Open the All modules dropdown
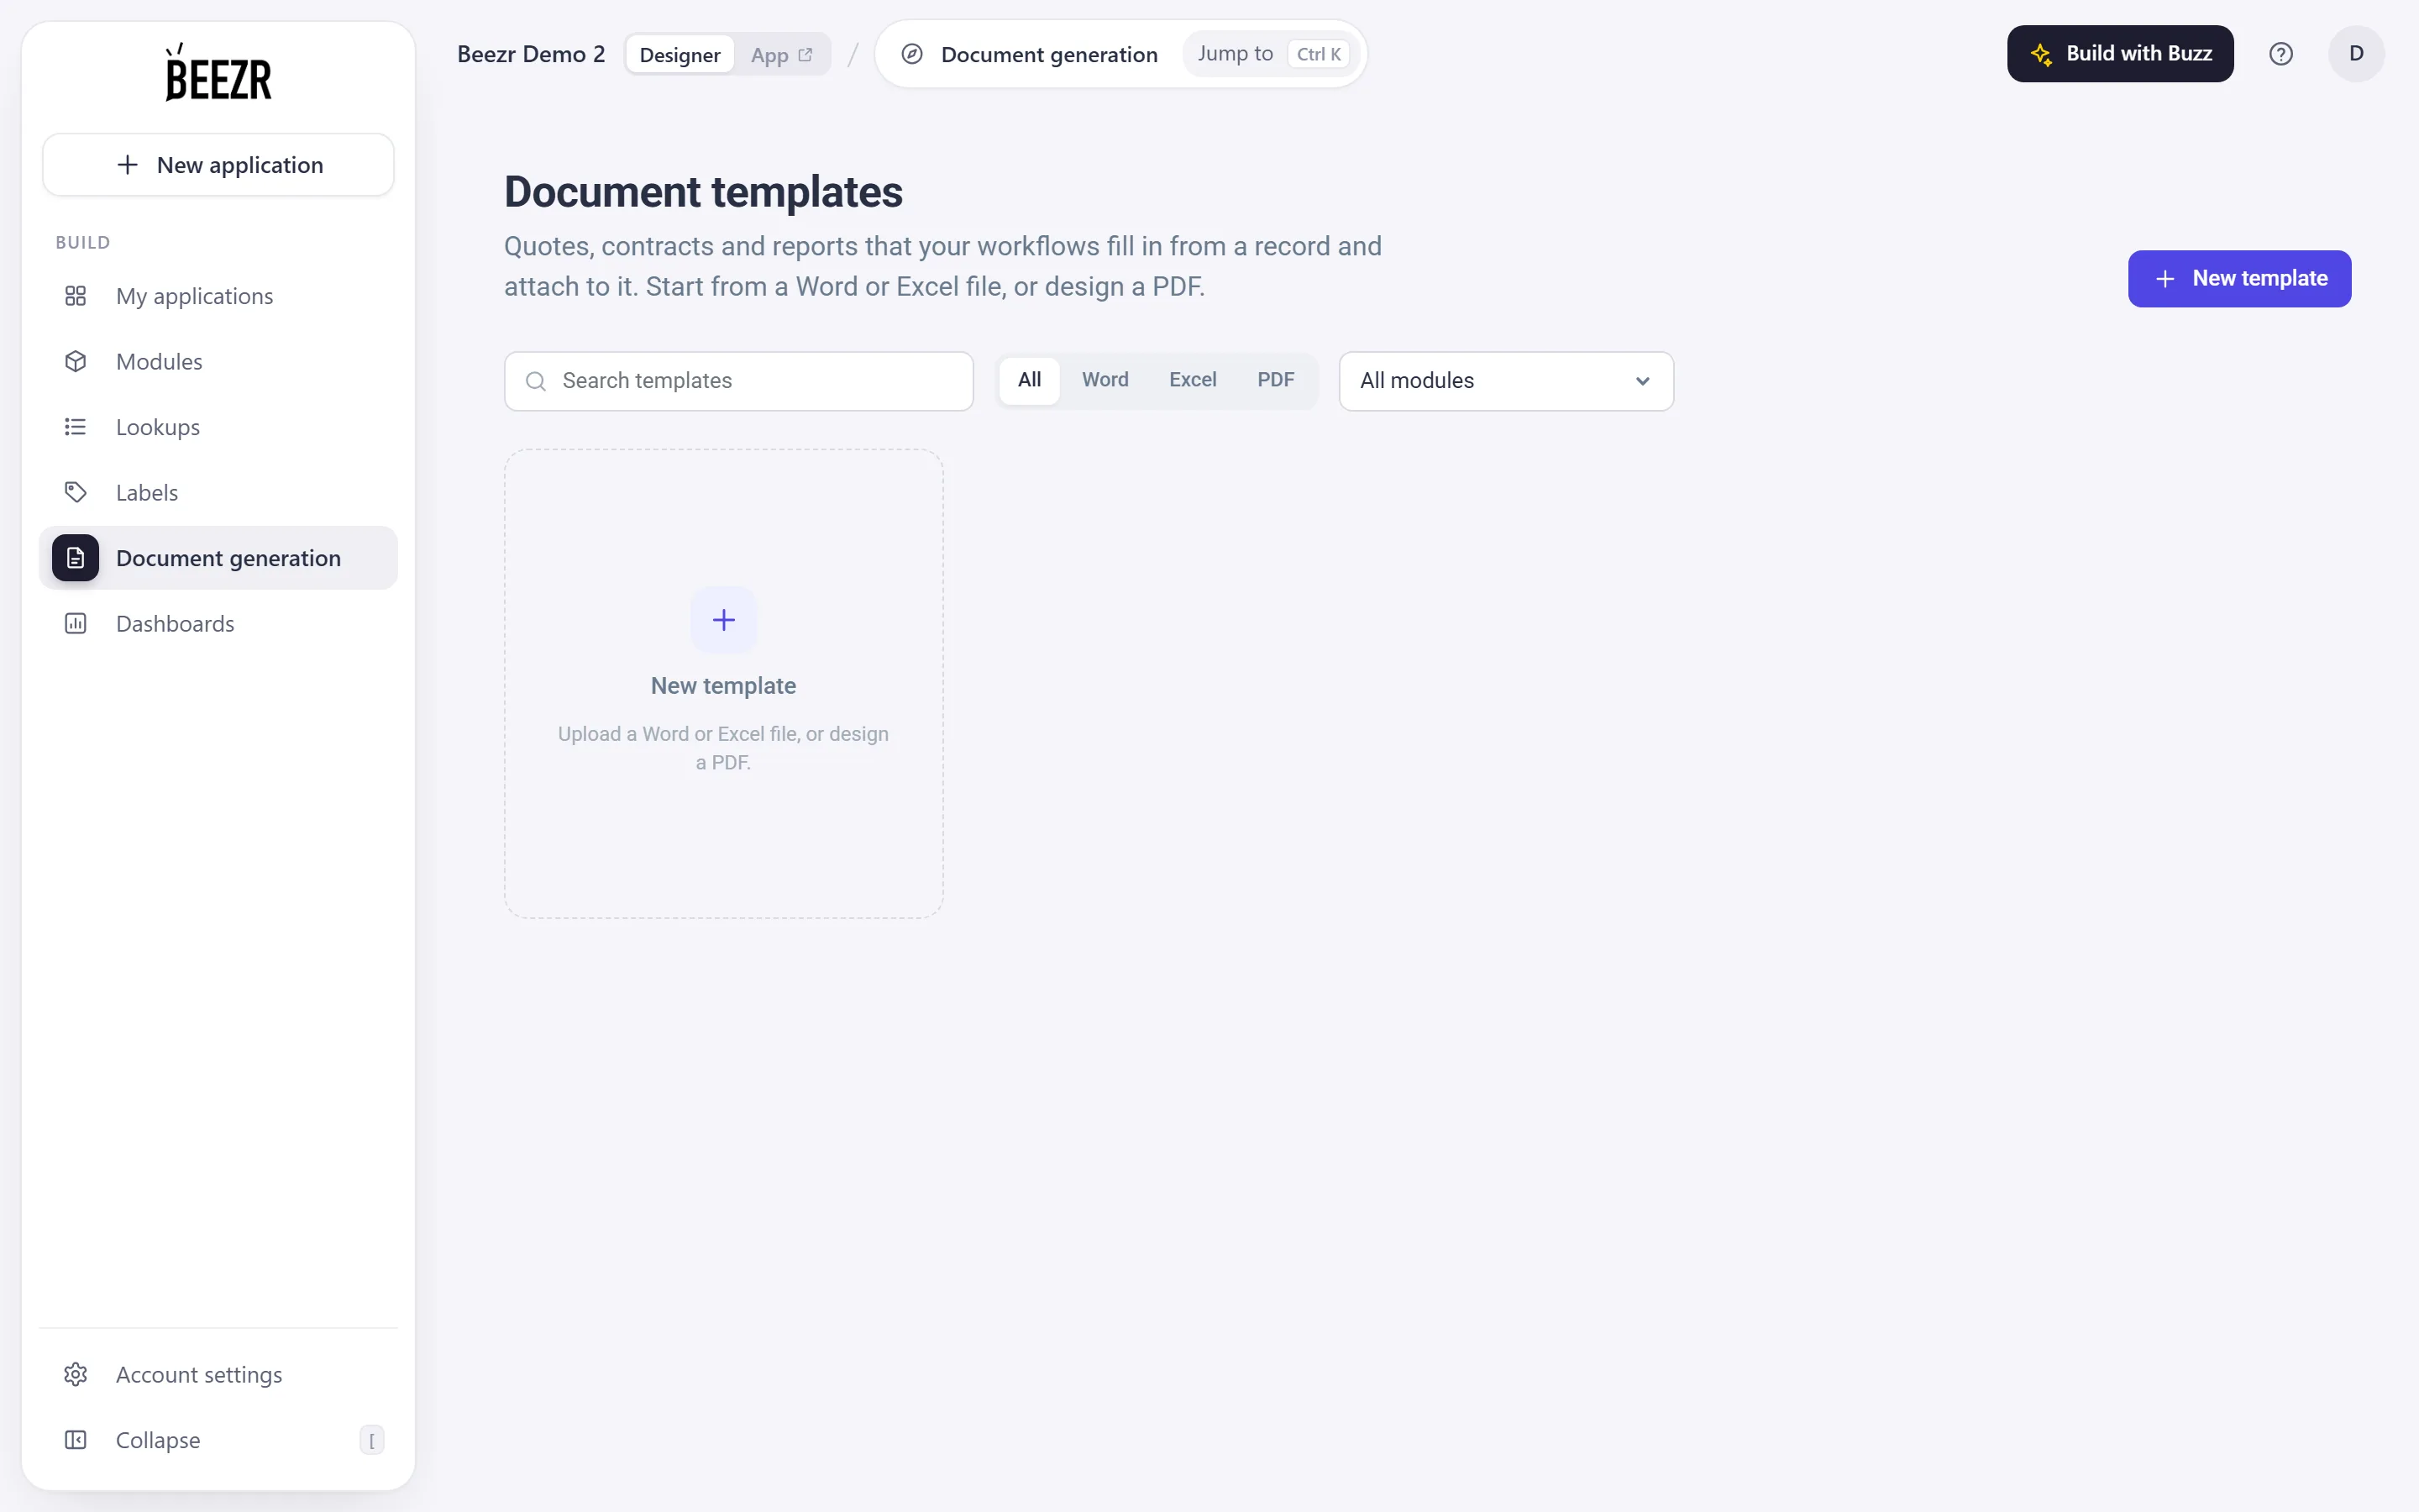The width and height of the screenshot is (2419, 1512). coord(1505,381)
